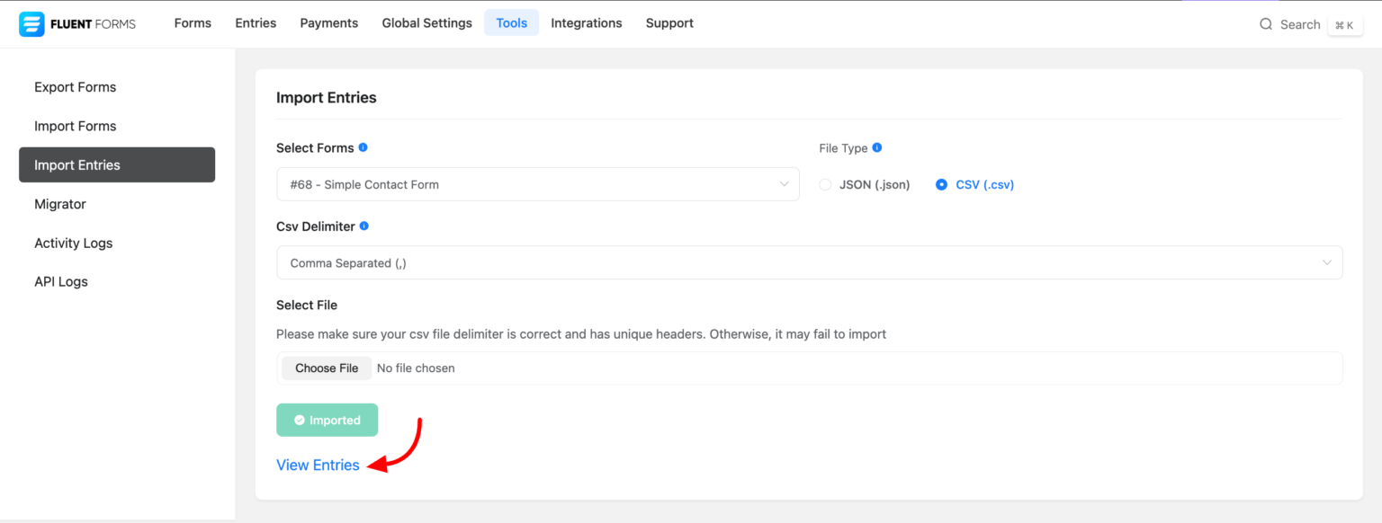
Task: Open API Logs from the sidebar
Action: pyautogui.click(x=60, y=281)
